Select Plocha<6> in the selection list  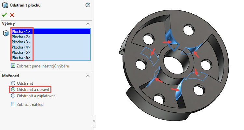coord(51,58)
